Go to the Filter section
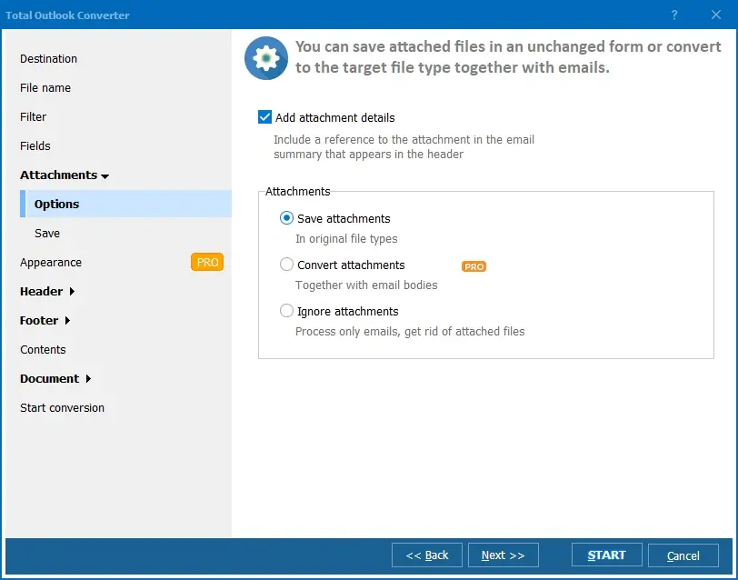738x580 pixels. pyautogui.click(x=33, y=116)
